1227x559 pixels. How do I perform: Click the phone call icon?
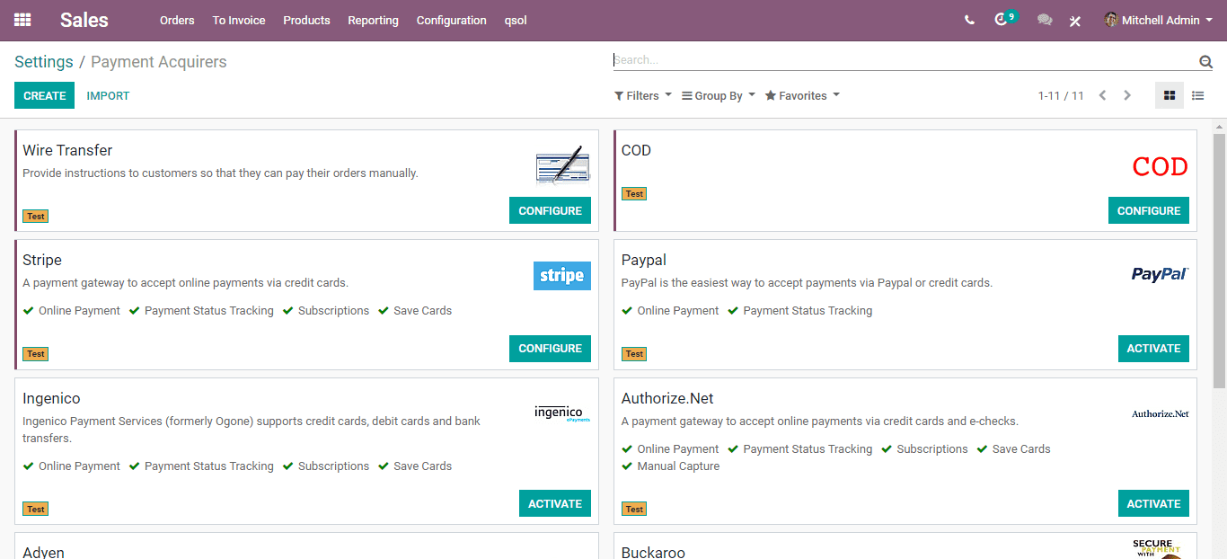(x=969, y=20)
